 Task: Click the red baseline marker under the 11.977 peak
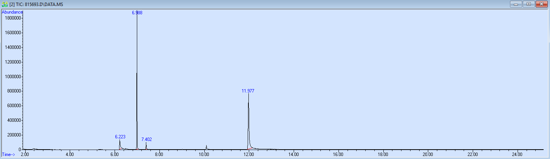(251, 148)
